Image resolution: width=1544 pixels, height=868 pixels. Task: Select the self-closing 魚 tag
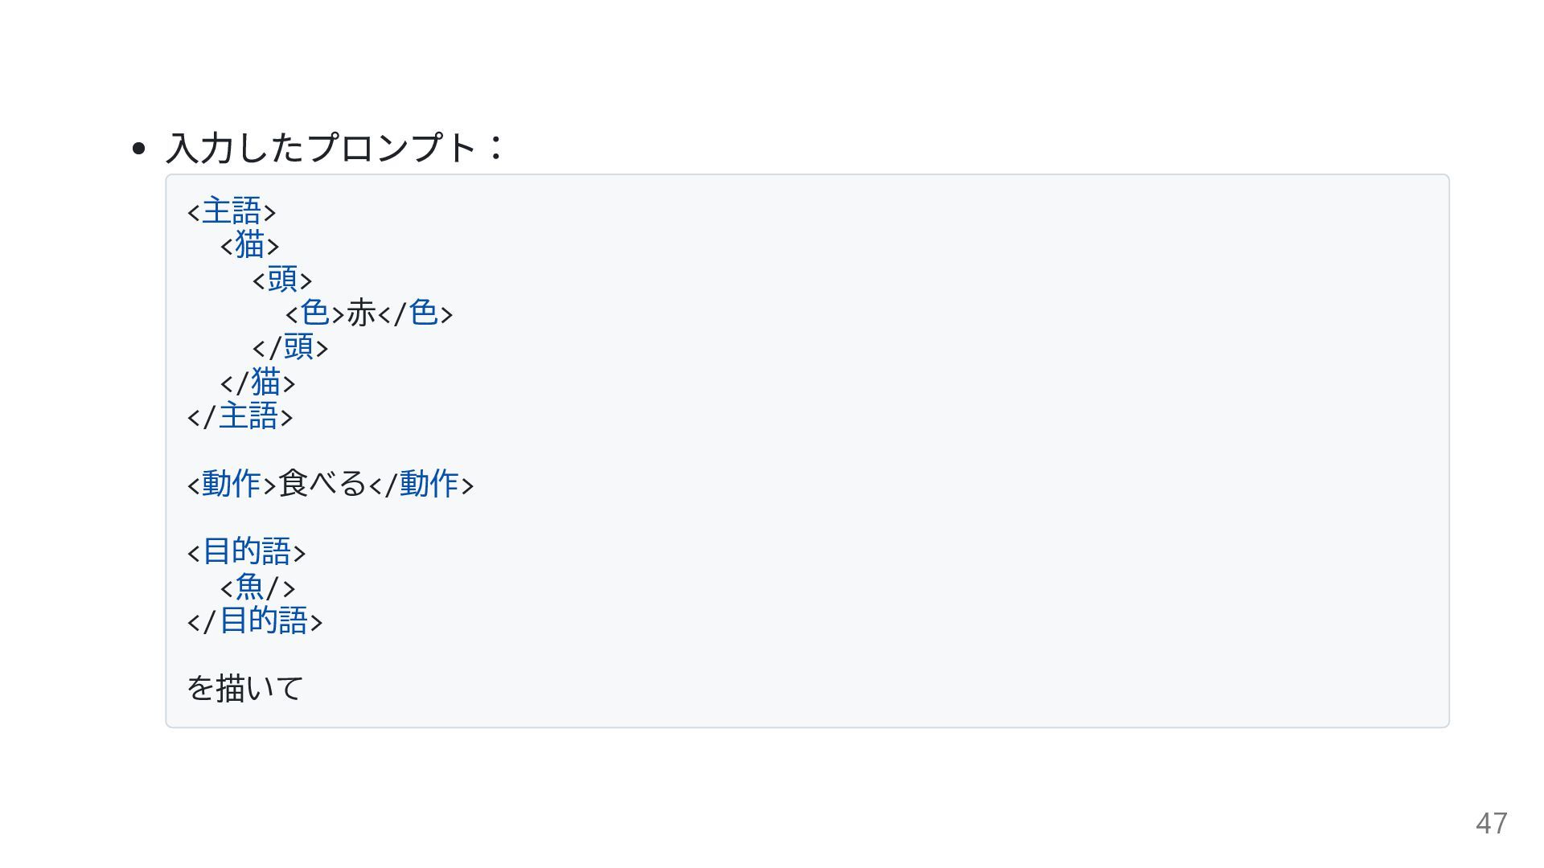[258, 587]
